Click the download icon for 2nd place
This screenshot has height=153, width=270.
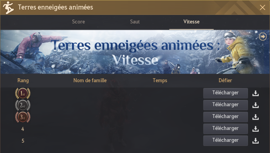pos(255,105)
